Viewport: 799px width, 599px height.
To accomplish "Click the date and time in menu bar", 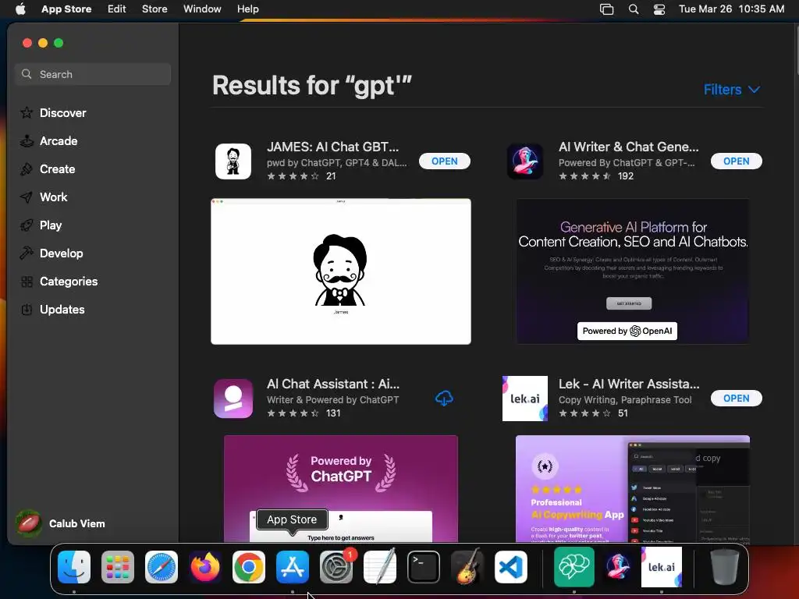I will click(731, 9).
